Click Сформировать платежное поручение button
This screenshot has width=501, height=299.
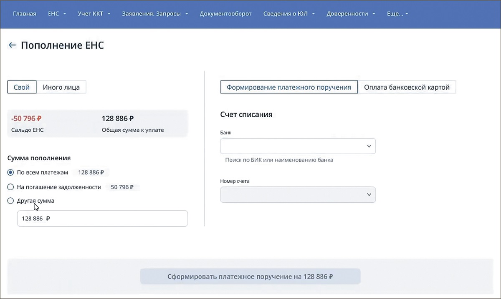[x=250, y=276]
